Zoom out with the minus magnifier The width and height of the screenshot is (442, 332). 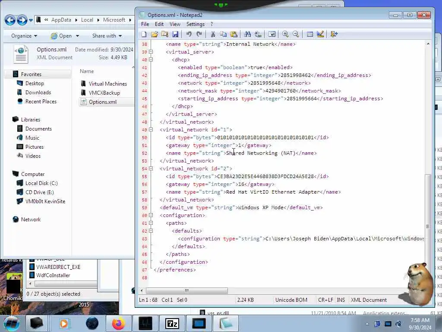296,34
